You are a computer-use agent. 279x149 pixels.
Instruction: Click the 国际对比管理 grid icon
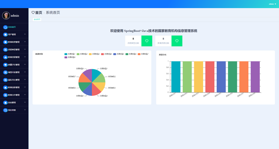pos(5,80)
